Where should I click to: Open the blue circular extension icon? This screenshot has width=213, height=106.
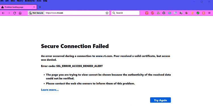169,13
